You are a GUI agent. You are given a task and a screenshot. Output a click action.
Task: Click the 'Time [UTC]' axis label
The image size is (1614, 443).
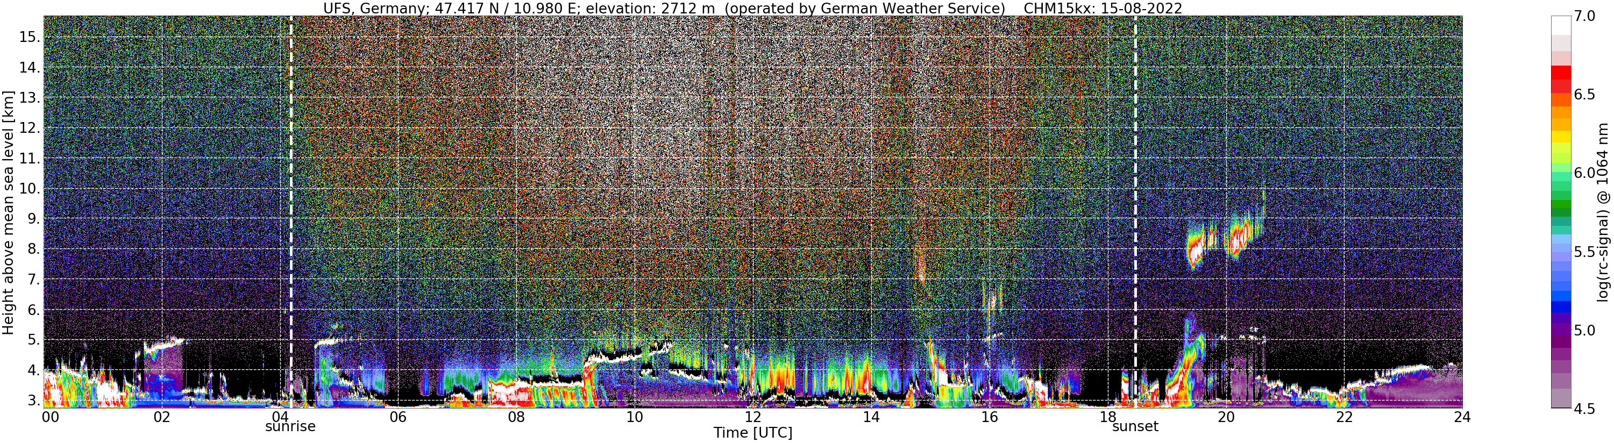pyautogui.click(x=752, y=433)
